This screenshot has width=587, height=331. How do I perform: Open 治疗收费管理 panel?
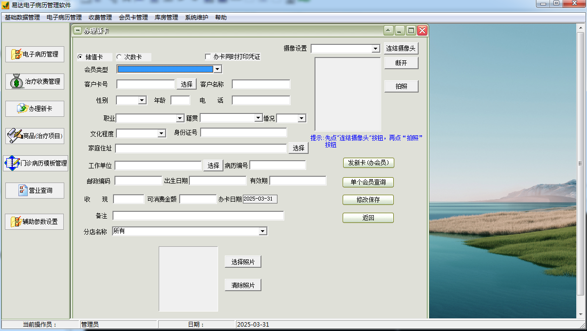tap(35, 81)
